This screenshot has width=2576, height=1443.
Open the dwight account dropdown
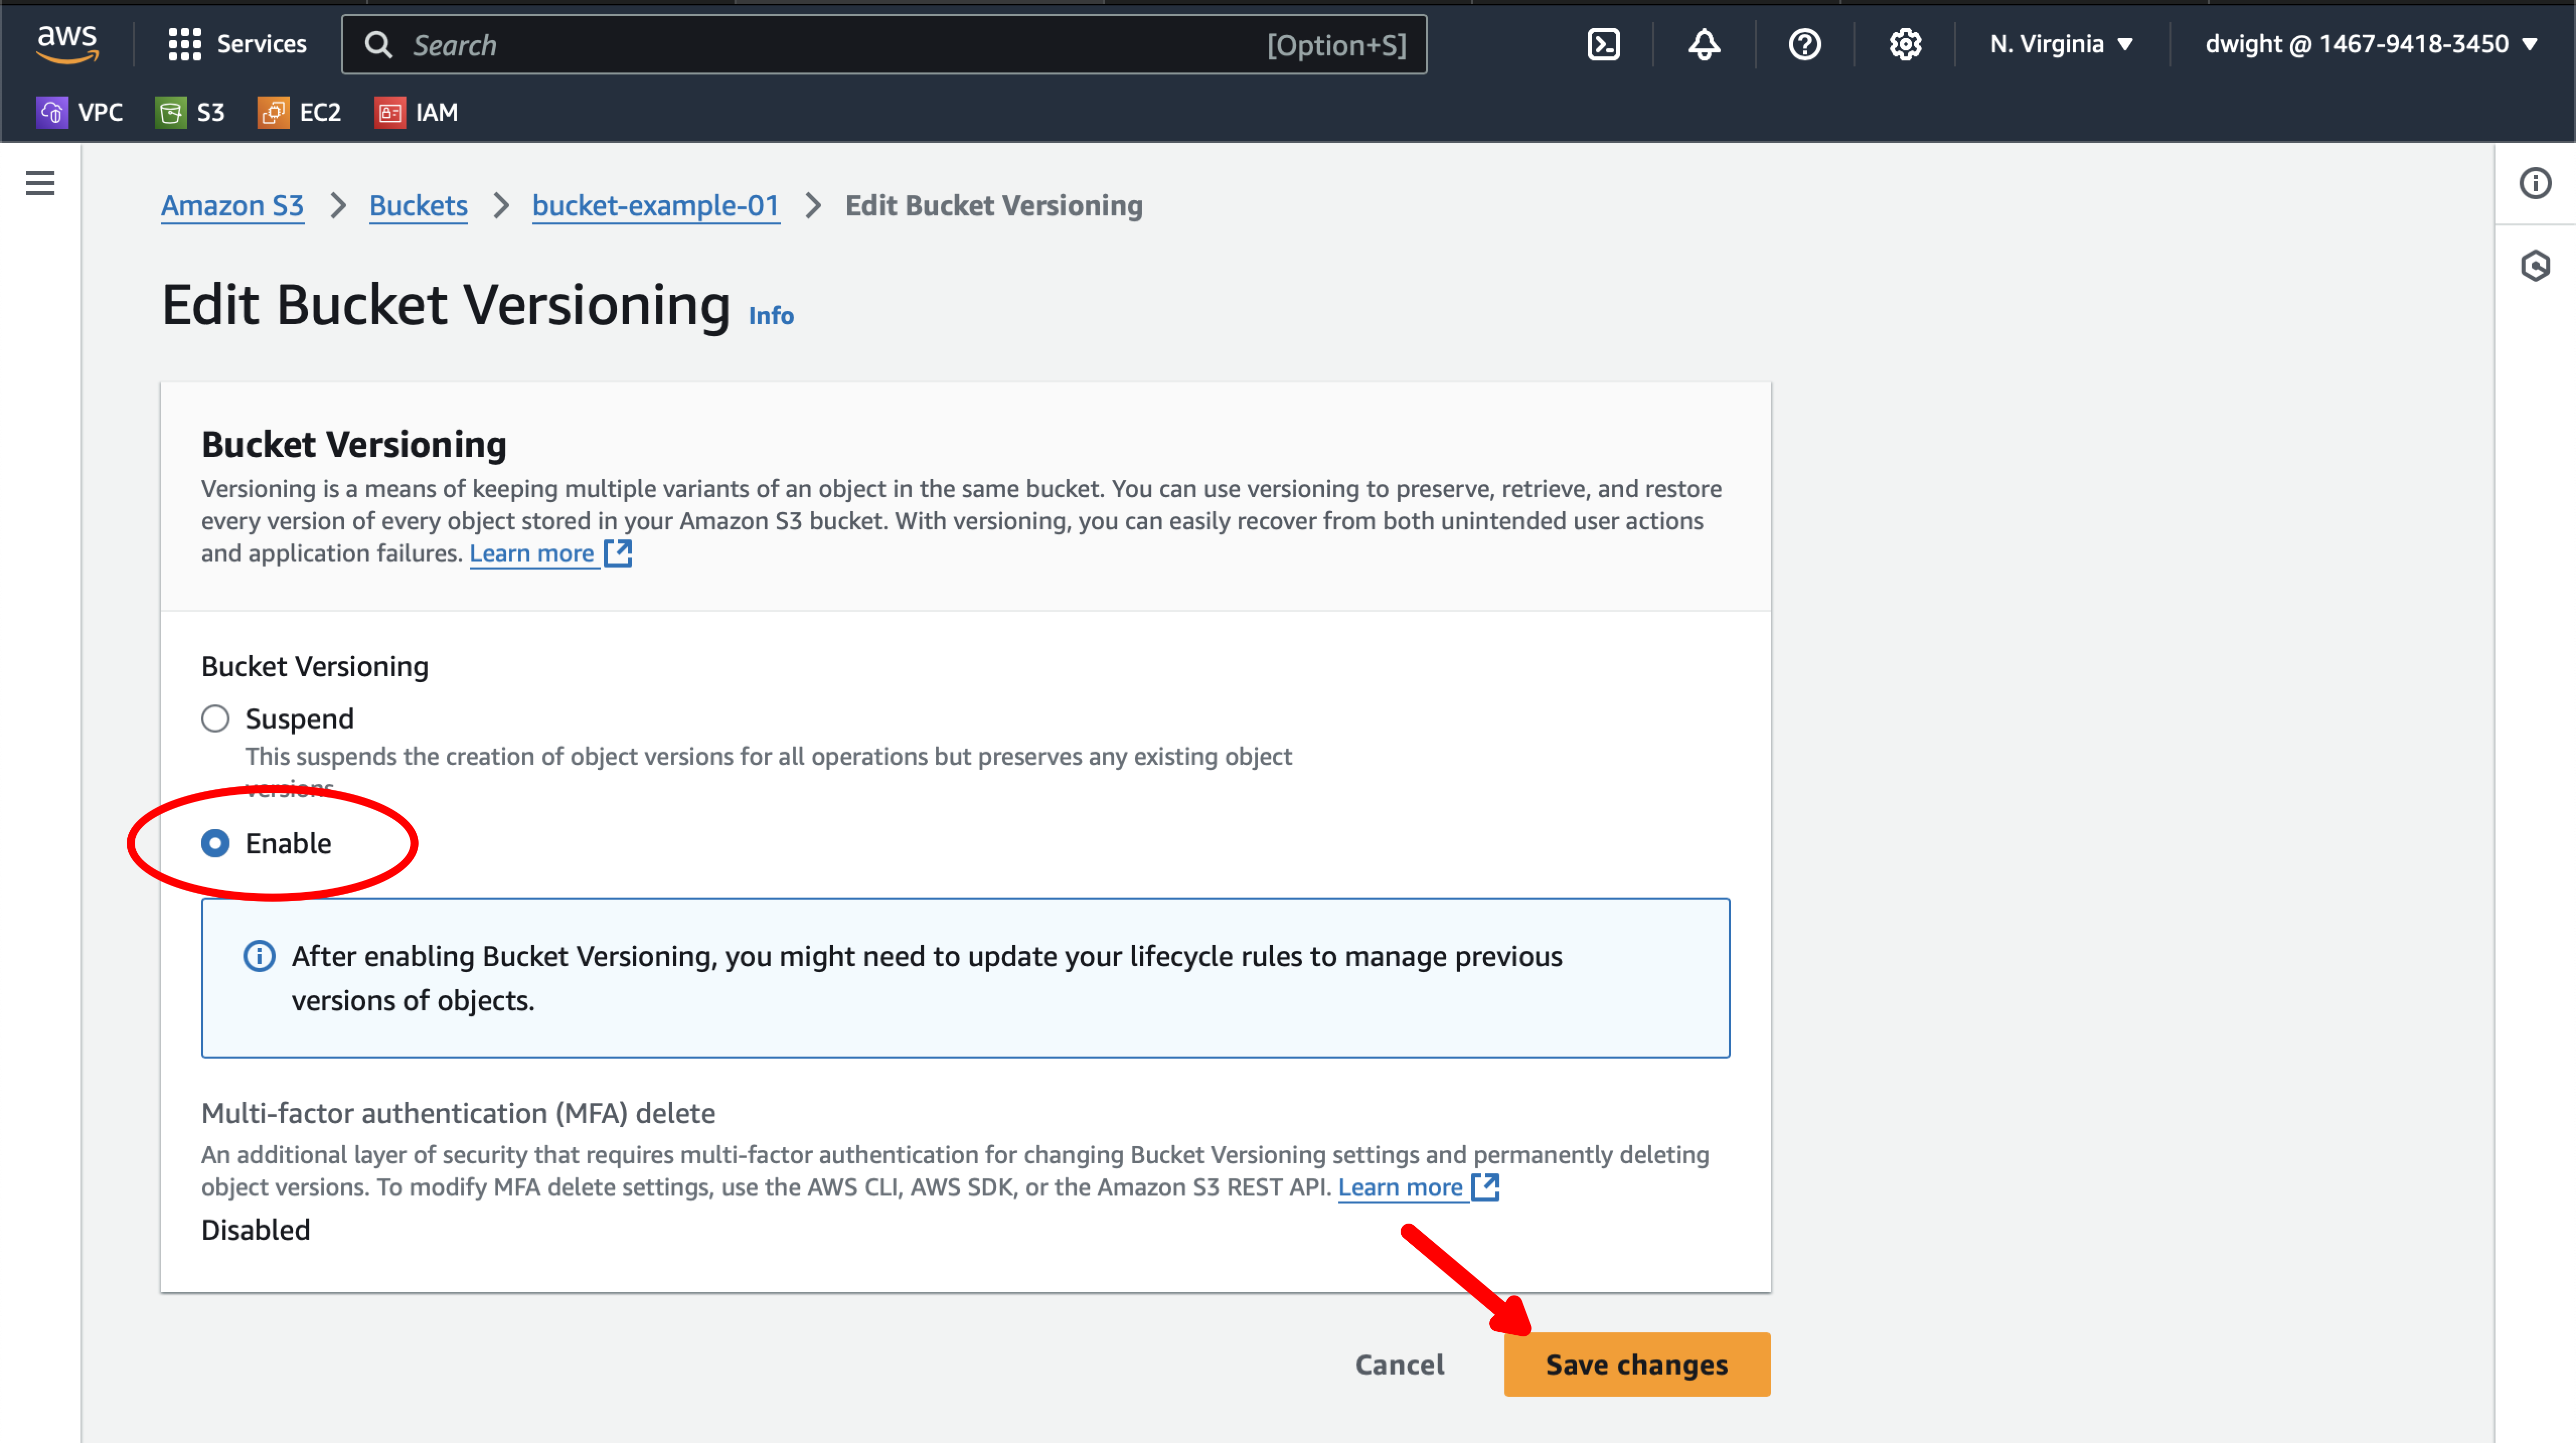point(2369,44)
